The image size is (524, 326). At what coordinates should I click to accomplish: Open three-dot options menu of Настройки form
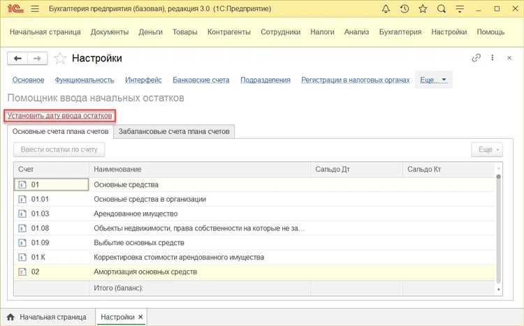tap(493, 58)
